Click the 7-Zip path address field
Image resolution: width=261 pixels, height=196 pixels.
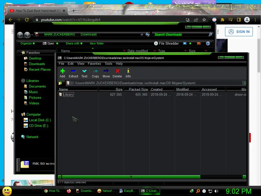[x=154, y=83]
